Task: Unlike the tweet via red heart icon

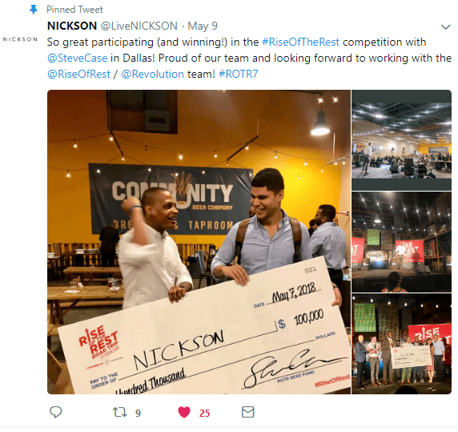Action: pos(184,412)
